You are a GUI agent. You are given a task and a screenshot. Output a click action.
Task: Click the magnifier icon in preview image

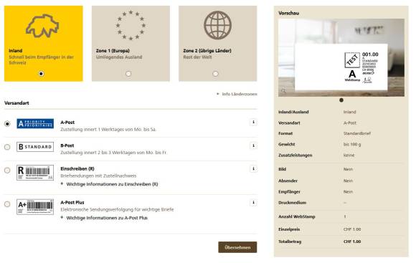pos(283,91)
